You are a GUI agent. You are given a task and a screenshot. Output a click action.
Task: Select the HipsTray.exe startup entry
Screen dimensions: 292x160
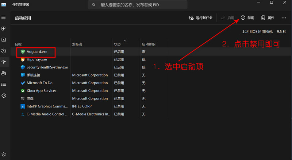coord(37,59)
